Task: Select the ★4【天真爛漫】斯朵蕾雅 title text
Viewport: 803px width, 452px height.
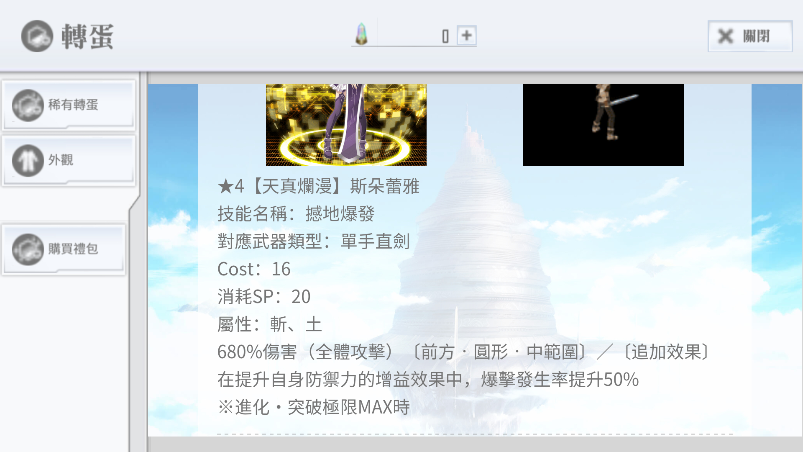Action: [x=318, y=186]
